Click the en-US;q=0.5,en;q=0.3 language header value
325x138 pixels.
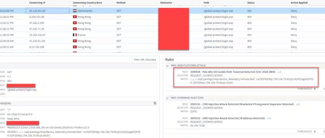tap(20, 114)
